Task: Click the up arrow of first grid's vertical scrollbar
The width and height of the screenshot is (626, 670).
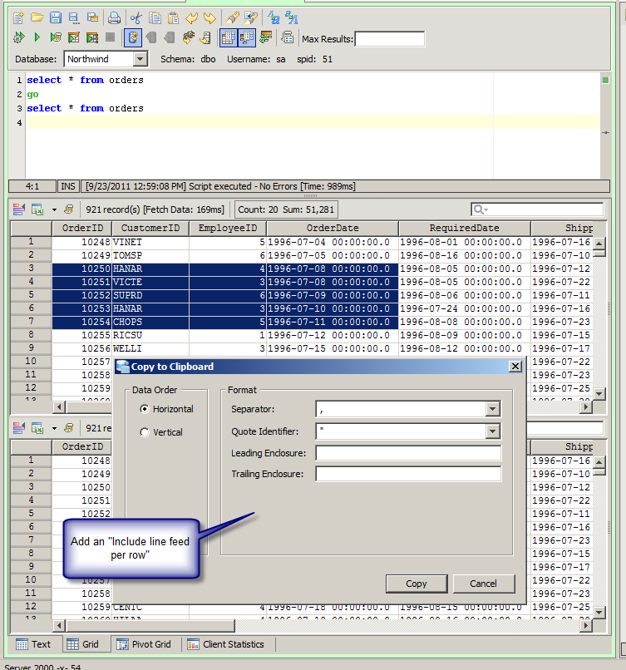Action: (x=599, y=244)
